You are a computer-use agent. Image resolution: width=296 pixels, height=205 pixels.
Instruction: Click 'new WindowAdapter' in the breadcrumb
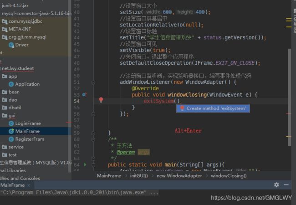[x=179, y=176]
